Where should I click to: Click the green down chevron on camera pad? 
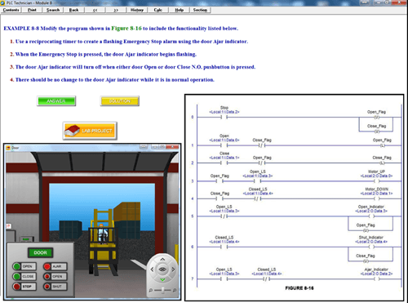coord(162,279)
